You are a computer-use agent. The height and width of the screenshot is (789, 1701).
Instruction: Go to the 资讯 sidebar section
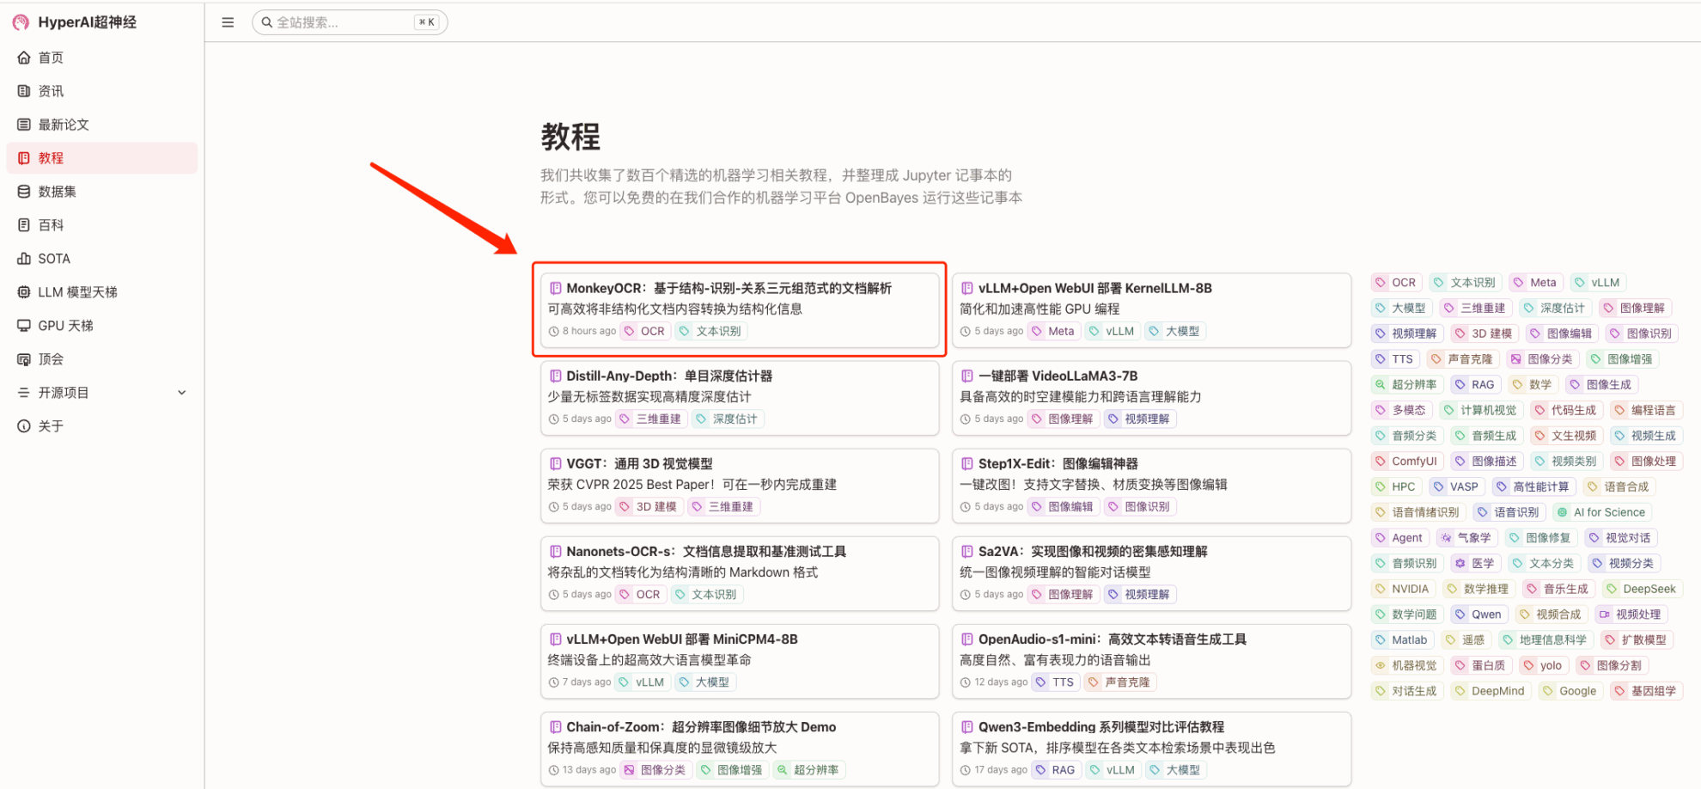click(x=51, y=91)
